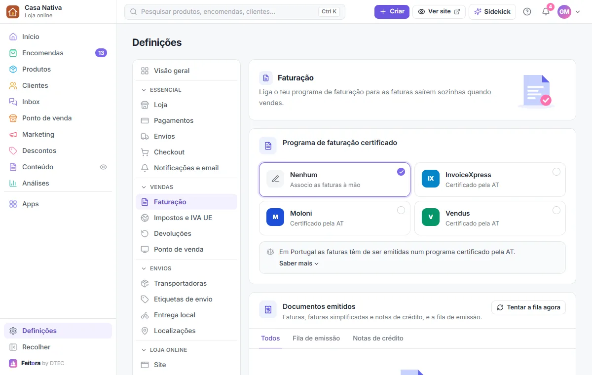Click the Devoluções return arrow icon
The width and height of the screenshot is (592, 375).
[x=145, y=233]
